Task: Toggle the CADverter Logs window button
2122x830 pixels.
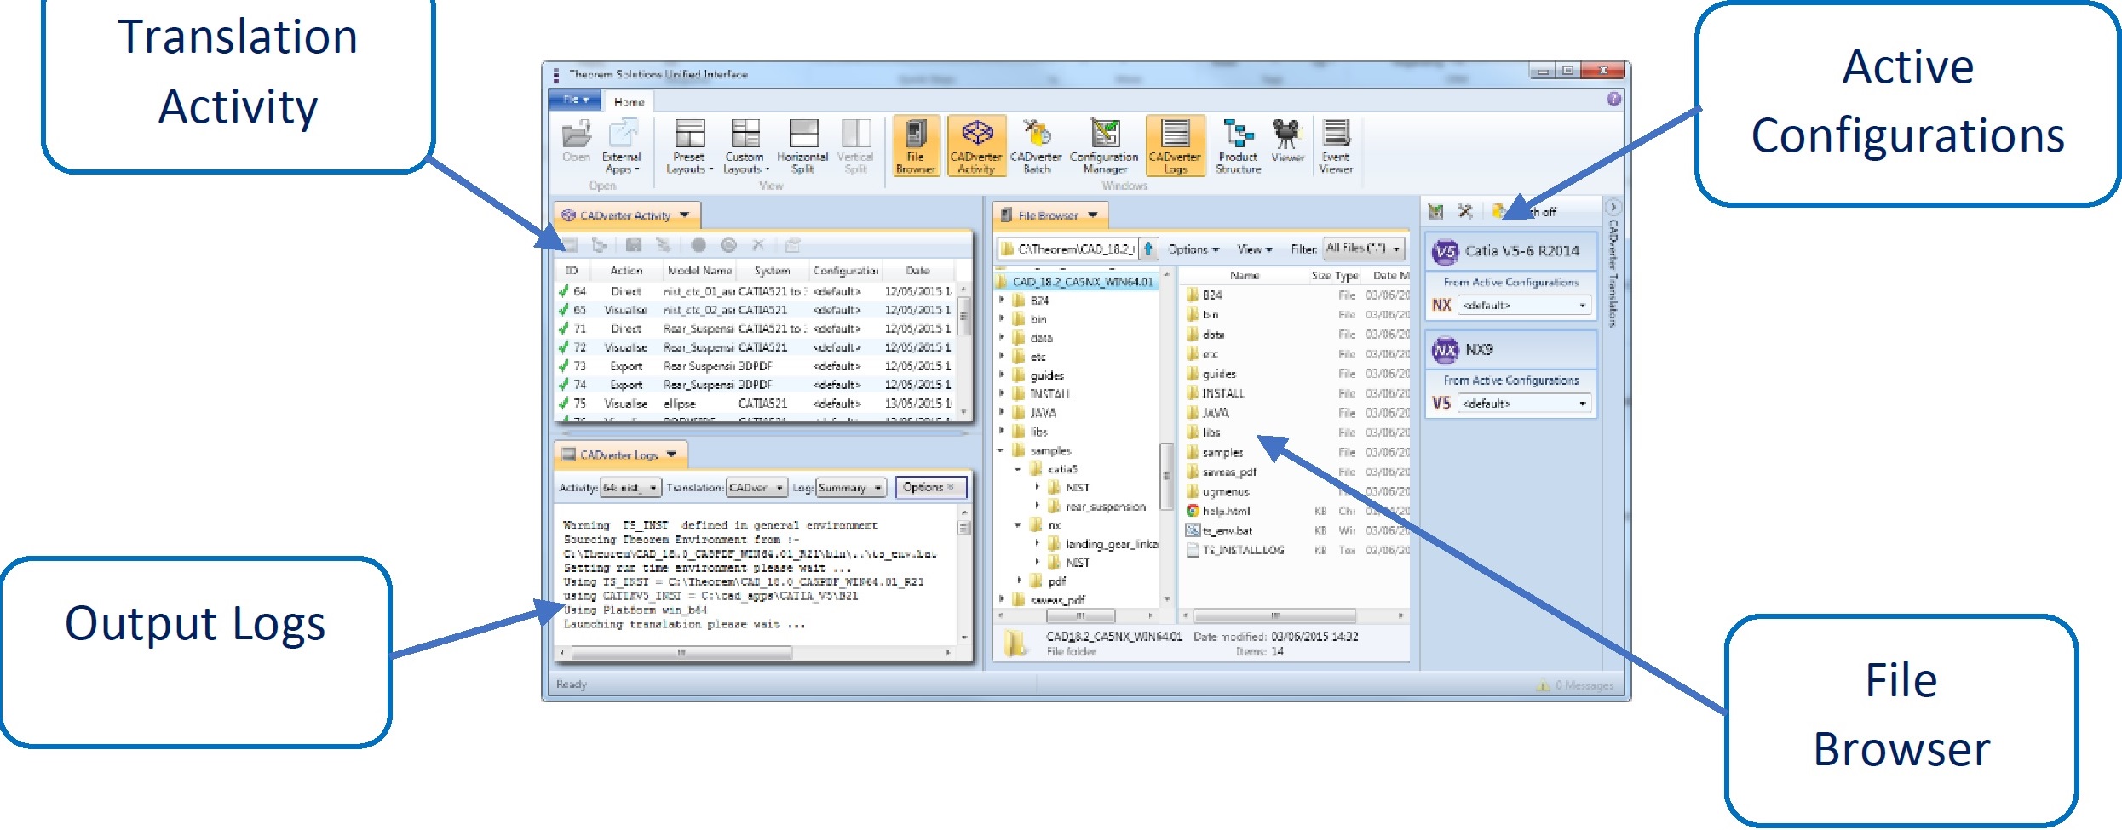Action: coord(1176,146)
